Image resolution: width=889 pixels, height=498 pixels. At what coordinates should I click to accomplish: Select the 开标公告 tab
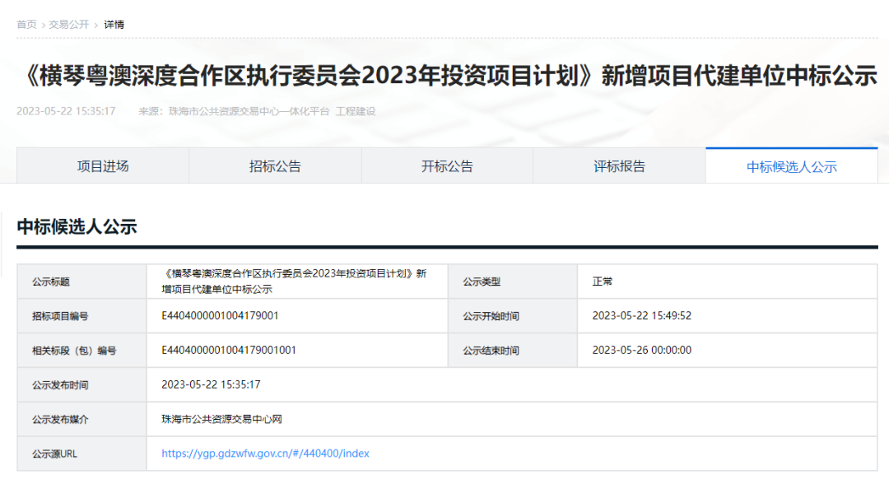447,166
